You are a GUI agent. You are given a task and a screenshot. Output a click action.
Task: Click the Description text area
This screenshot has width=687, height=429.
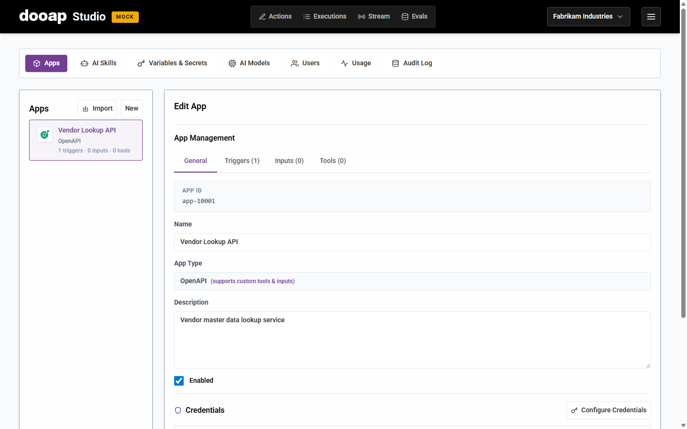click(x=412, y=340)
